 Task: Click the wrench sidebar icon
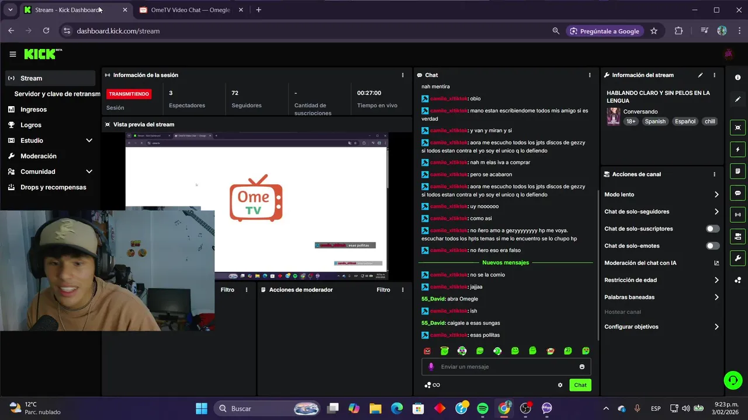(738, 258)
